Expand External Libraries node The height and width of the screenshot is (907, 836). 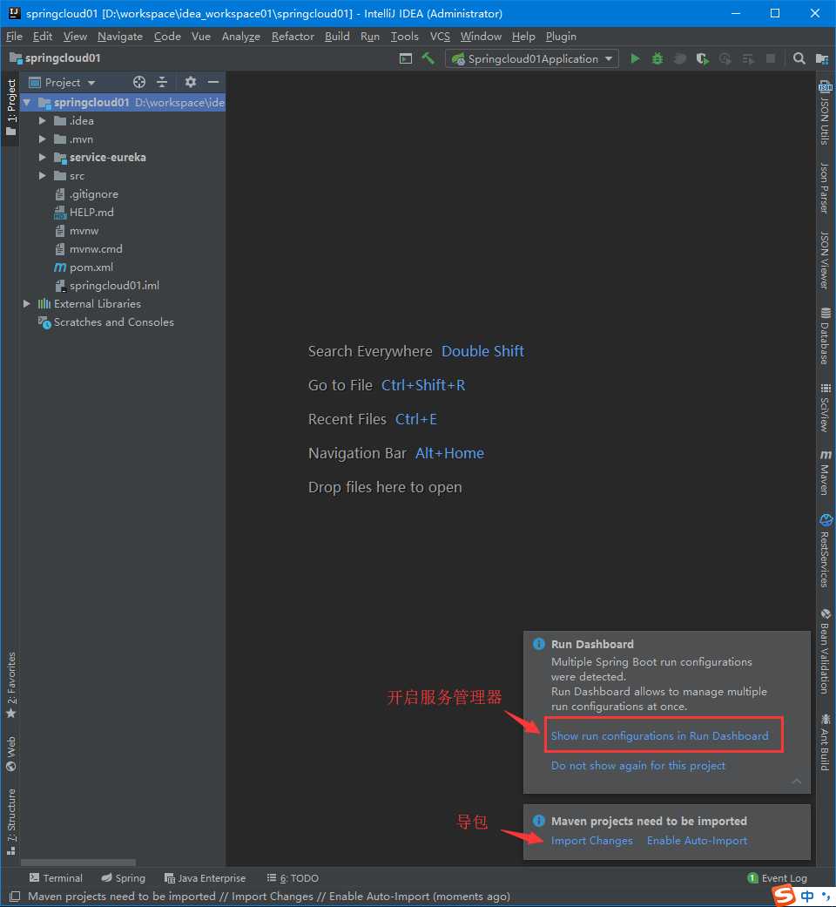[x=27, y=304]
